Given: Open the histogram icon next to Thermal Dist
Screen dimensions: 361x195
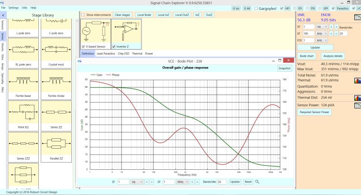Looking at the screenshot, I should coord(357,98).
